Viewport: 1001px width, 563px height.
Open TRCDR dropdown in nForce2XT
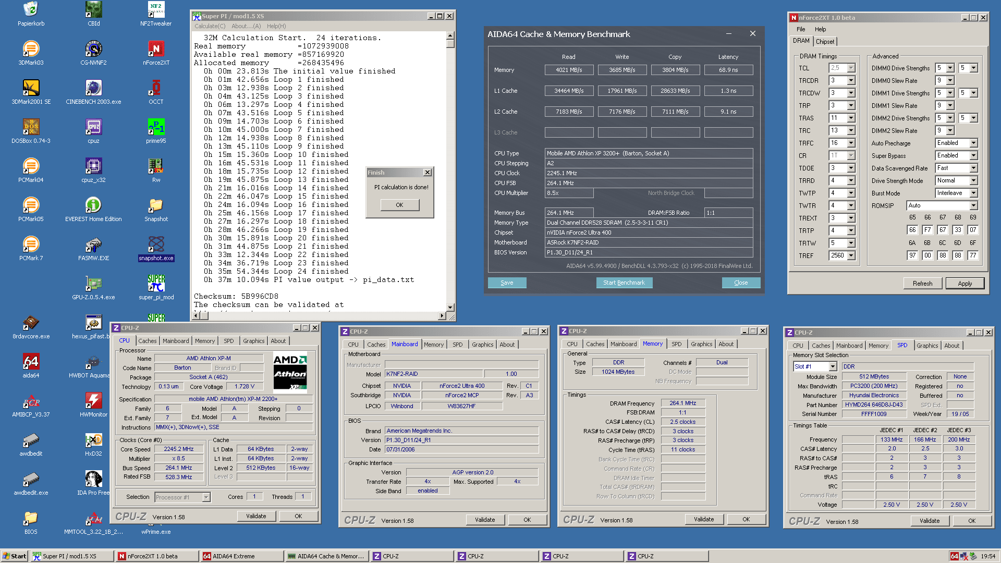tap(851, 81)
